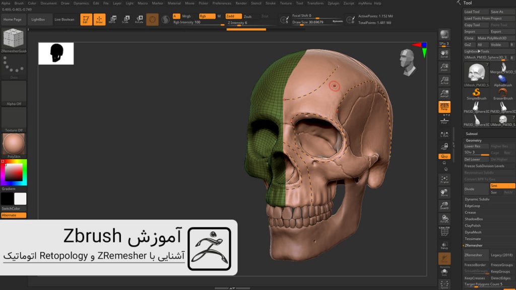The width and height of the screenshot is (516, 290).
Task: Pick a color in the color picker square
Action: (14, 172)
